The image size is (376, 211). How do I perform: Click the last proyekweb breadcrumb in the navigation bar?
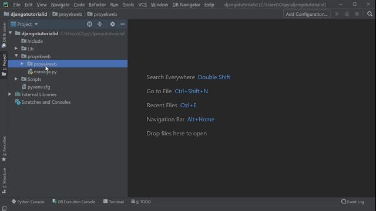point(102,14)
